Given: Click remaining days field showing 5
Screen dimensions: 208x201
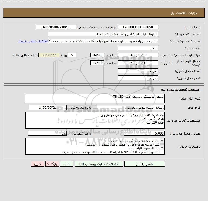Looking at the screenshot, I should 72,55.
